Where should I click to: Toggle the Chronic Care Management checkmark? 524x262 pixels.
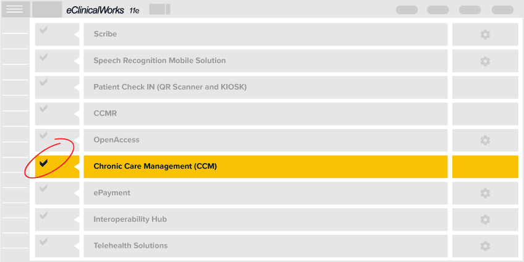pyautogui.click(x=43, y=163)
